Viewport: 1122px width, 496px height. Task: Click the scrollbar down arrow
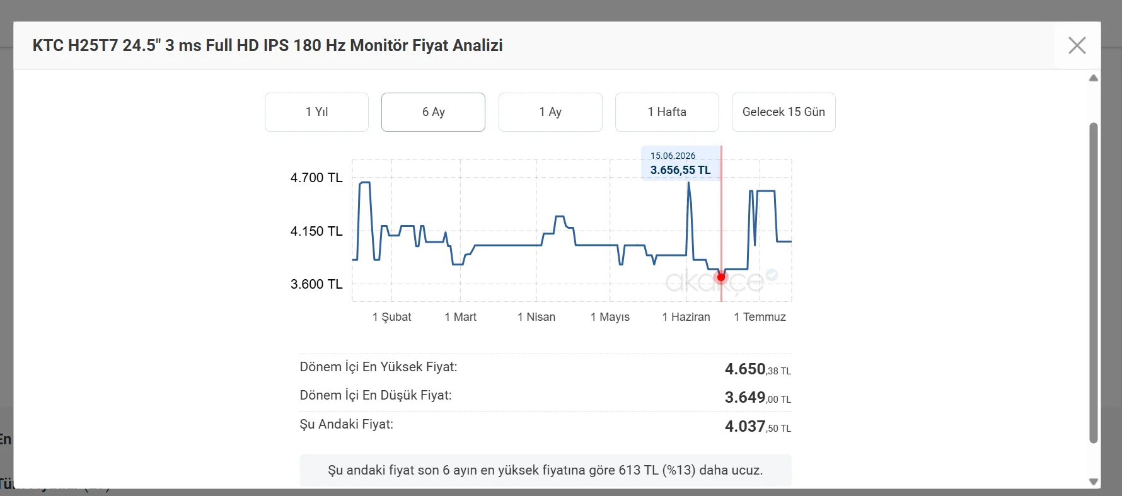coord(1094,482)
